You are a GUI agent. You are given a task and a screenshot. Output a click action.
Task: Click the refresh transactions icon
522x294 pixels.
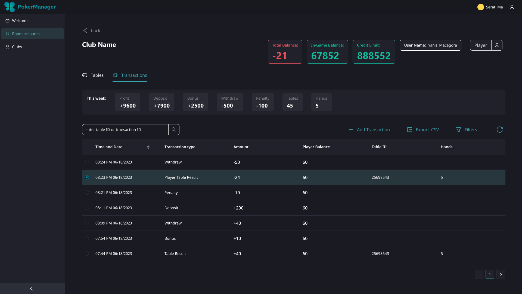click(500, 130)
